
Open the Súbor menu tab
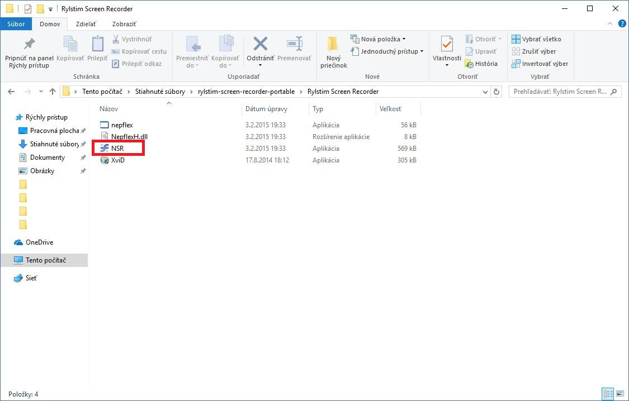(16, 24)
